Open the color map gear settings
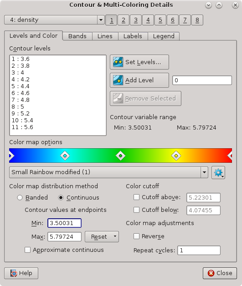The width and height of the screenshot is (242, 286). point(218,172)
